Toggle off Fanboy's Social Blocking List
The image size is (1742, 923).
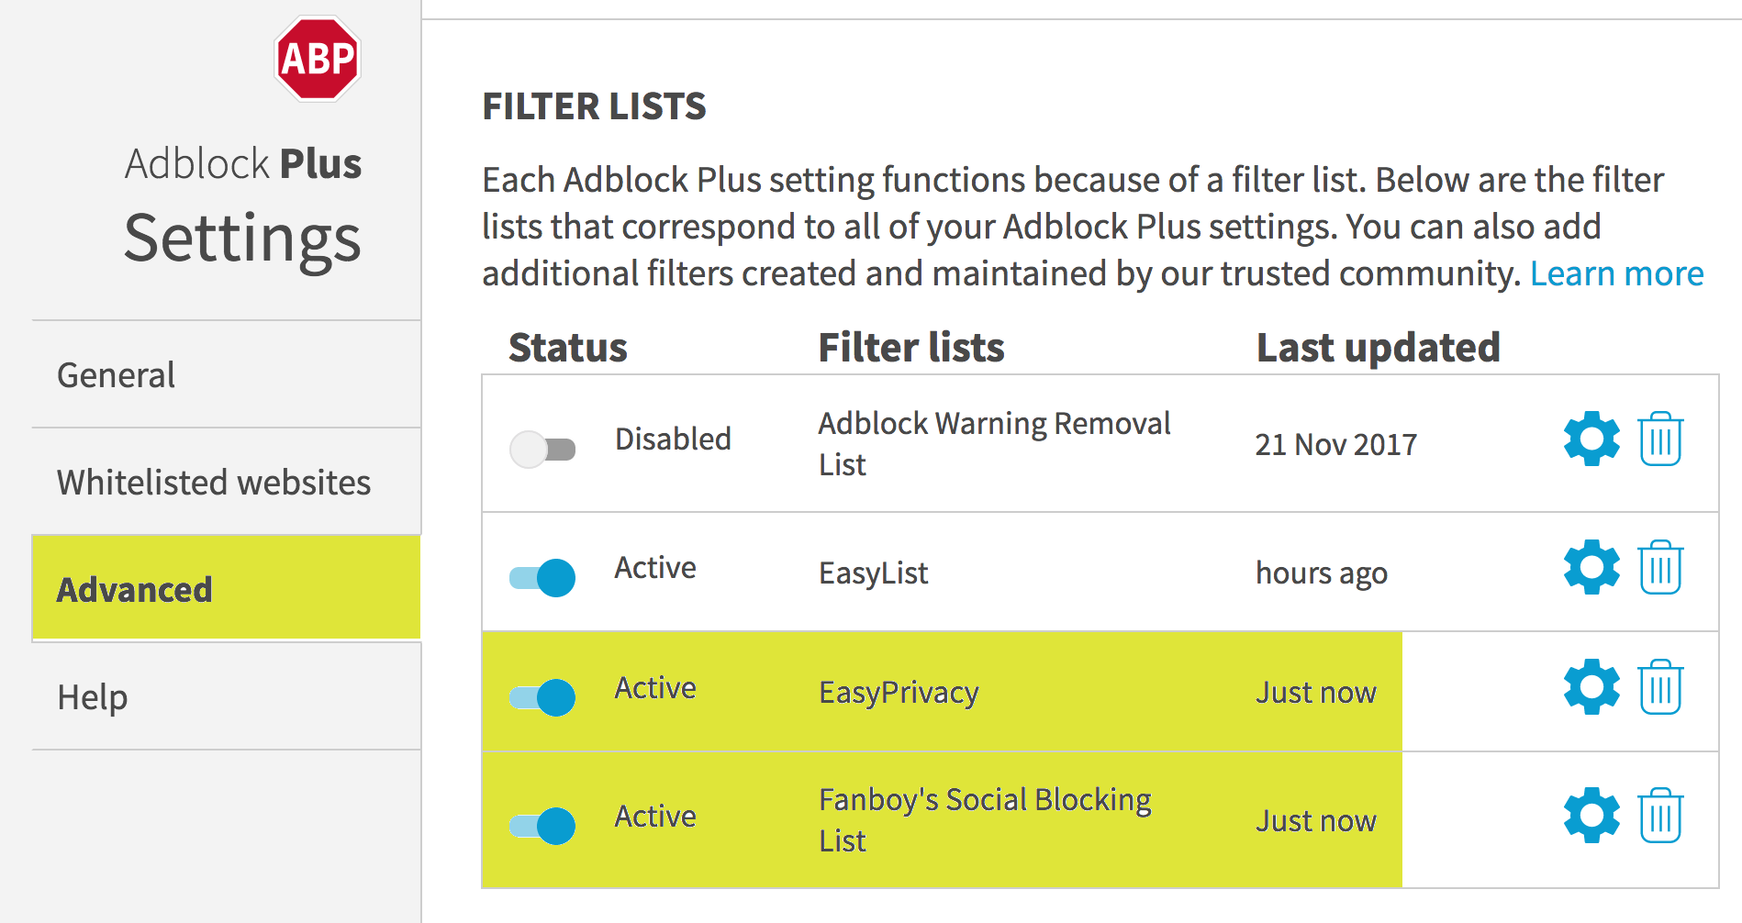(x=542, y=826)
